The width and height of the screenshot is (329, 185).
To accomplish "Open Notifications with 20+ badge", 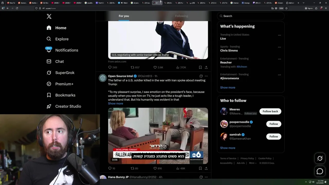I will point(62,50).
